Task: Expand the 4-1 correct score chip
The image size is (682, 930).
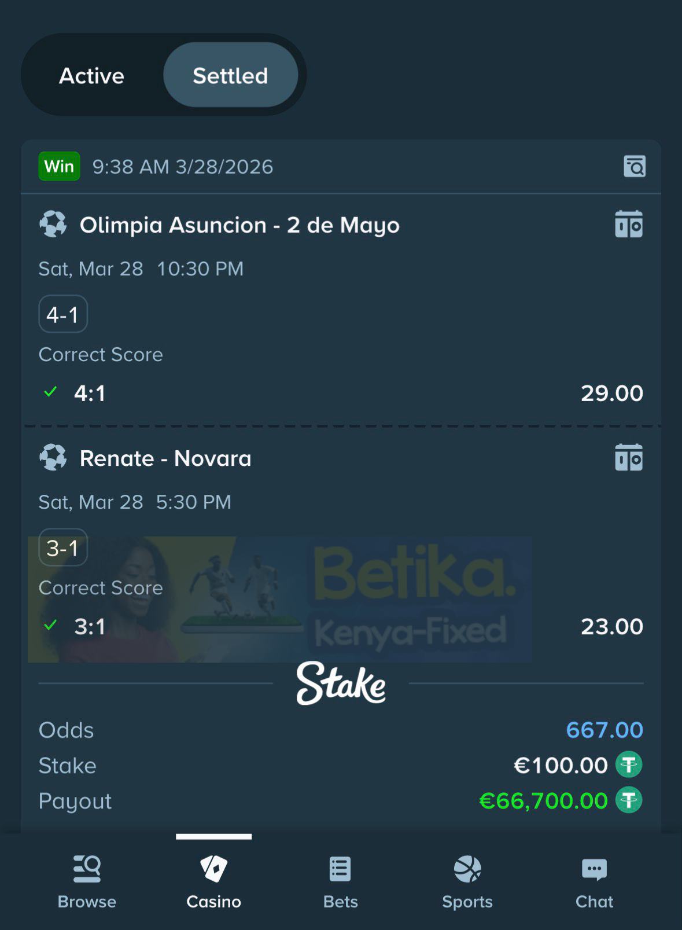Action: pos(62,314)
